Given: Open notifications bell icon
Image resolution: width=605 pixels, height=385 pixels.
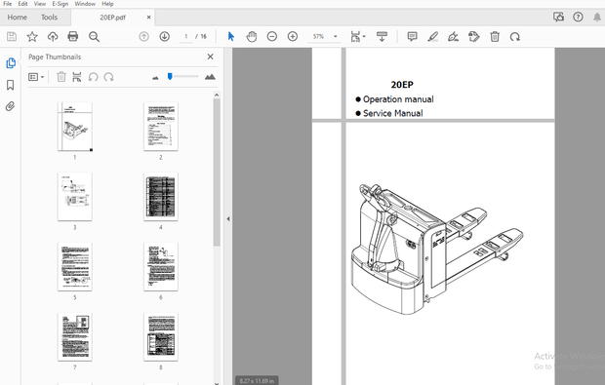Looking at the screenshot, I should pos(597,17).
